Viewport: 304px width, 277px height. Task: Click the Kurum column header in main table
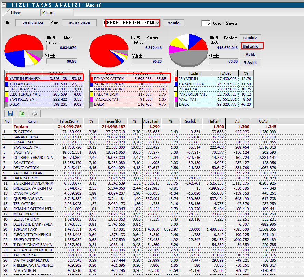[33, 121]
